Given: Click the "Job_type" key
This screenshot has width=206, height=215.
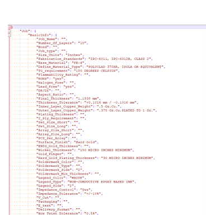Looking at the screenshot, I should [46, 51].
